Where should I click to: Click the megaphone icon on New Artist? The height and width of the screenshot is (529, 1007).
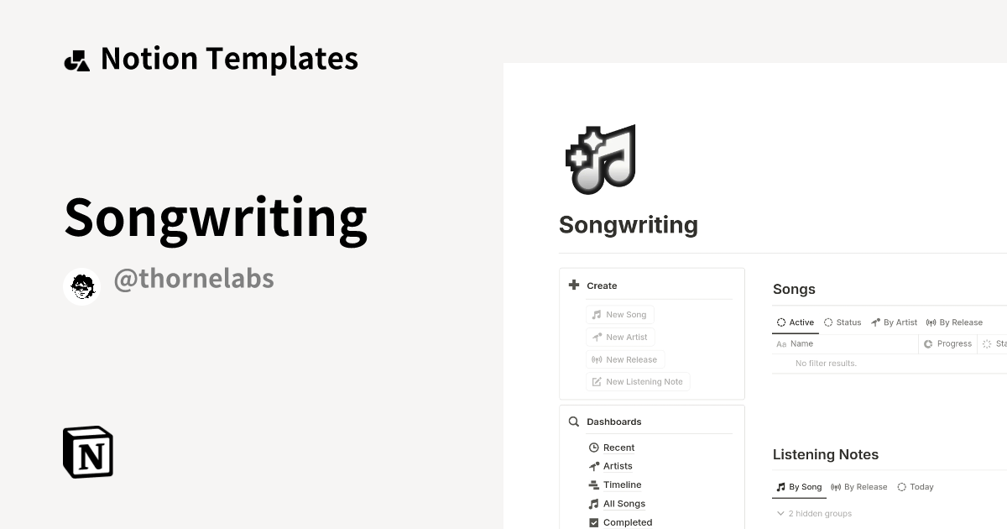(x=597, y=337)
